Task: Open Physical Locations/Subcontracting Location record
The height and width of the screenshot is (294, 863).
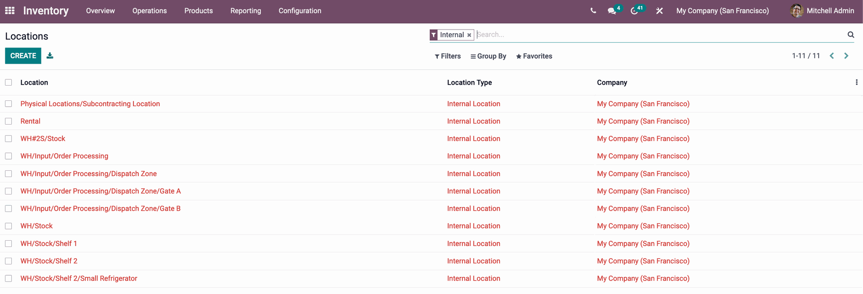Action: click(x=90, y=104)
